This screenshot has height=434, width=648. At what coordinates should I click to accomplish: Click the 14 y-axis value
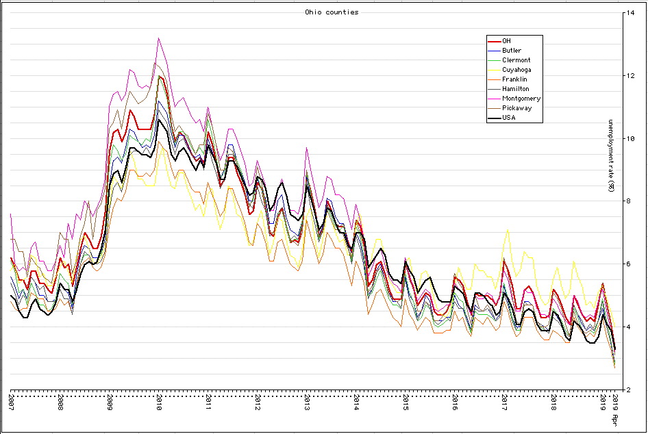point(630,13)
